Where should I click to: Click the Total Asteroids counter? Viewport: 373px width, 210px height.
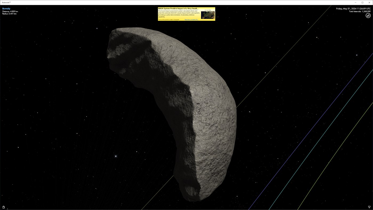click(359, 11)
